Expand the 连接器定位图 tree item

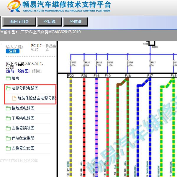(23, 148)
